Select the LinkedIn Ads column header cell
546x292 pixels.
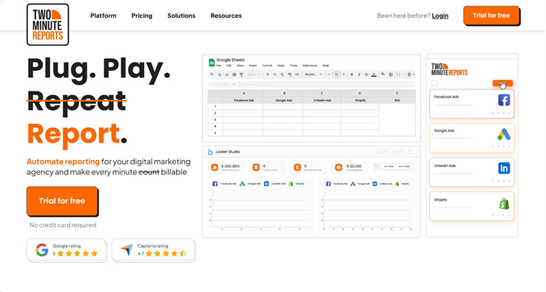[x=322, y=100]
